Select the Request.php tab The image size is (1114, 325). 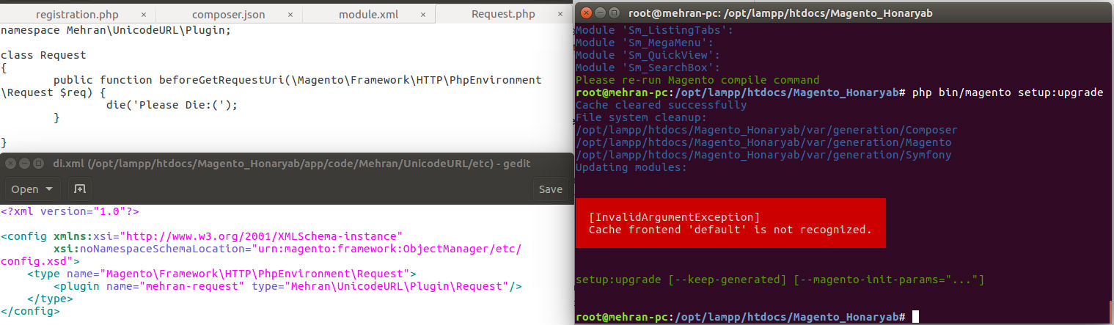point(503,14)
